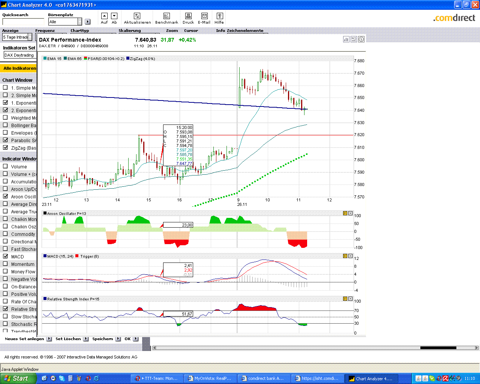Screen dimensions: 480x384
Task: Uncheck the MACD indicator checkbox
Action: pos(5,256)
